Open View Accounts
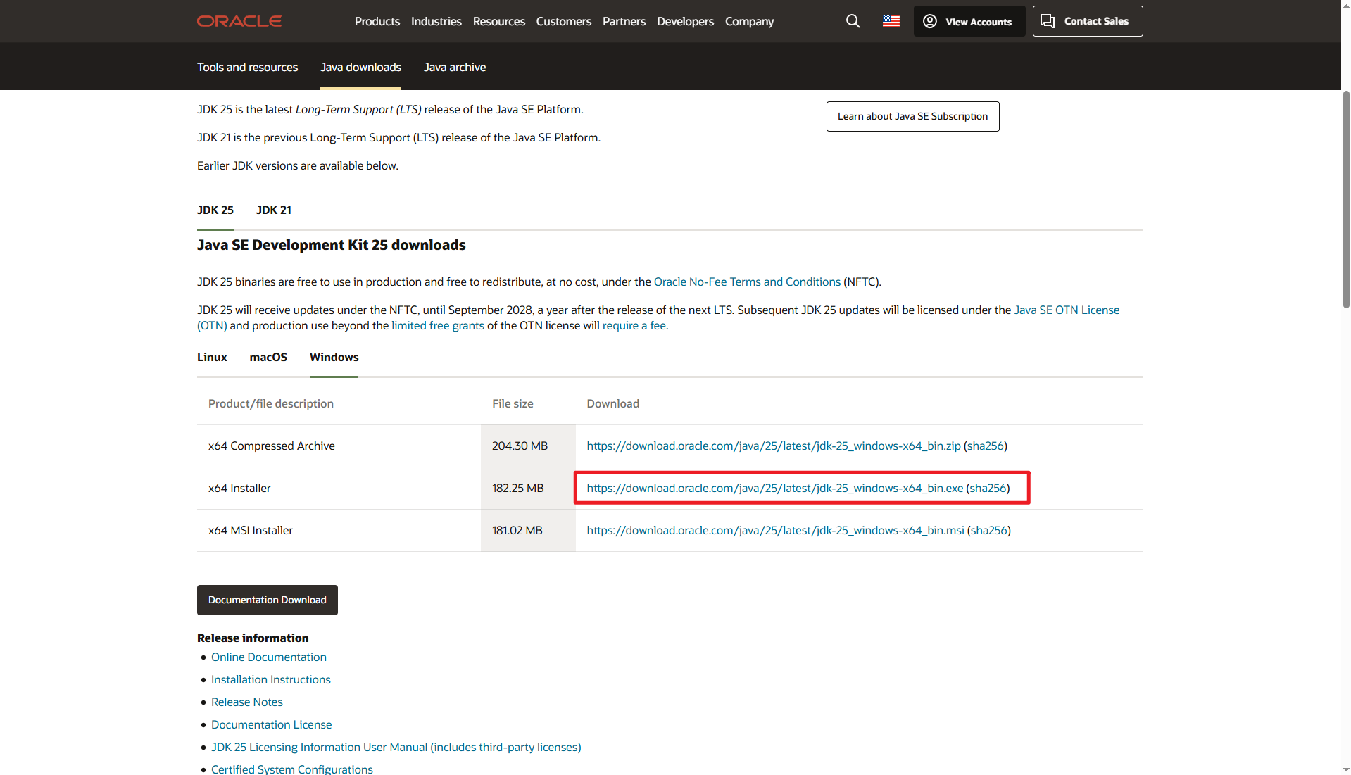 pos(969,21)
